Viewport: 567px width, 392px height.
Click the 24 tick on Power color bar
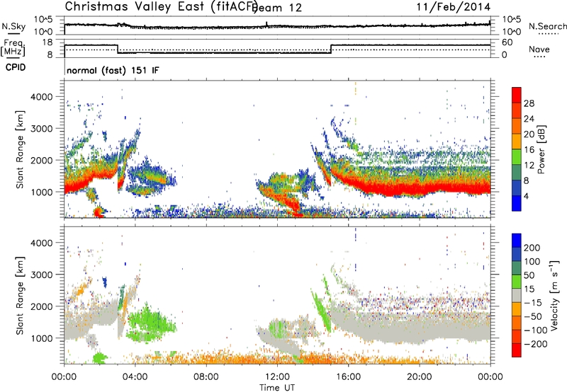click(529, 119)
